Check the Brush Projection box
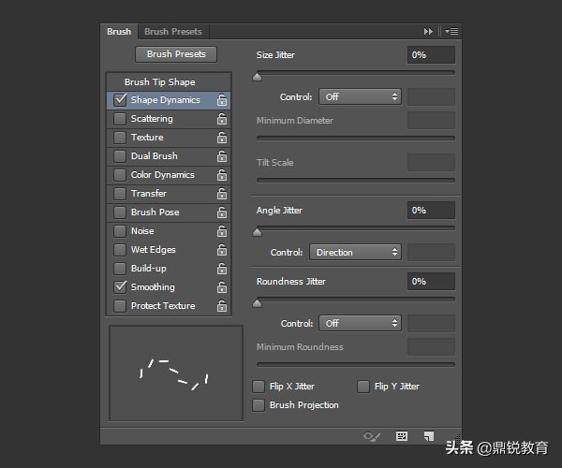Image resolution: width=562 pixels, height=468 pixels. tap(259, 405)
